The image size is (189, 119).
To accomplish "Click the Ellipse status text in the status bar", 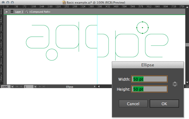I will point(70,87).
